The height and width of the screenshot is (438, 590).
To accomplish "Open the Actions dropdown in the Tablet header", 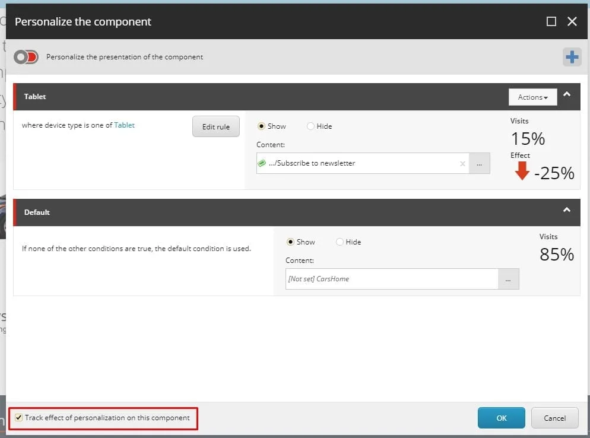I will 532,97.
